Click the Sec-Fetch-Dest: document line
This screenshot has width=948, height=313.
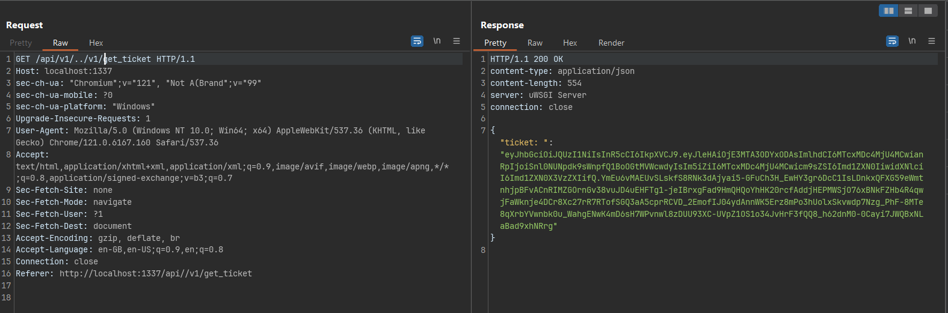pyautogui.click(x=73, y=226)
